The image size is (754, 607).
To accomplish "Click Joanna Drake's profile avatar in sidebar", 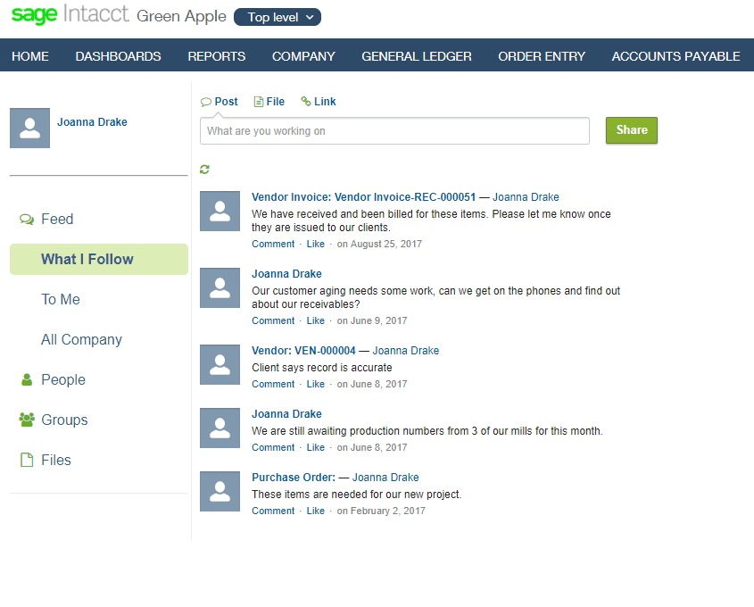I will pos(29,128).
